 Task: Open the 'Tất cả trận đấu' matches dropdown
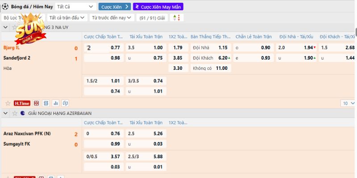66,18
